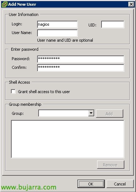This screenshot has height=192, width=136.
Task: Focus the Login field containing nagios
Action: pyautogui.click(x=57, y=24)
